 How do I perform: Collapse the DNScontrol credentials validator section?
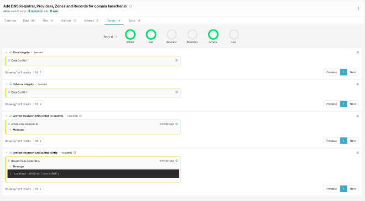pyautogui.click(x=6, y=116)
